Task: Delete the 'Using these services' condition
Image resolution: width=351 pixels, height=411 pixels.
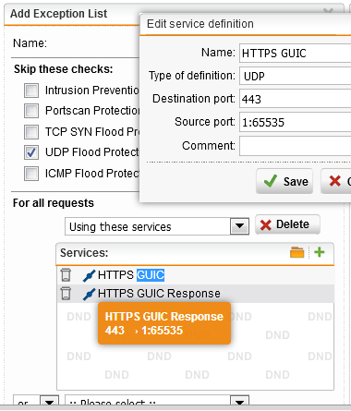Action: pyautogui.click(x=287, y=224)
